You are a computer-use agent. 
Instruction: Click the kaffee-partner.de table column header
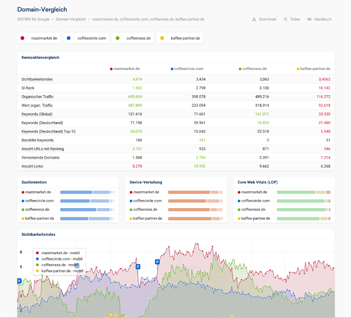(x=313, y=69)
